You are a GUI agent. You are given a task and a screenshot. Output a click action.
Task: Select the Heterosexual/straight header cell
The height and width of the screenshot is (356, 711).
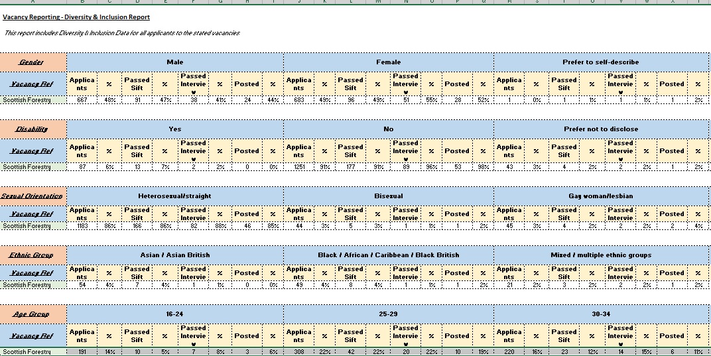(x=174, y=196)
